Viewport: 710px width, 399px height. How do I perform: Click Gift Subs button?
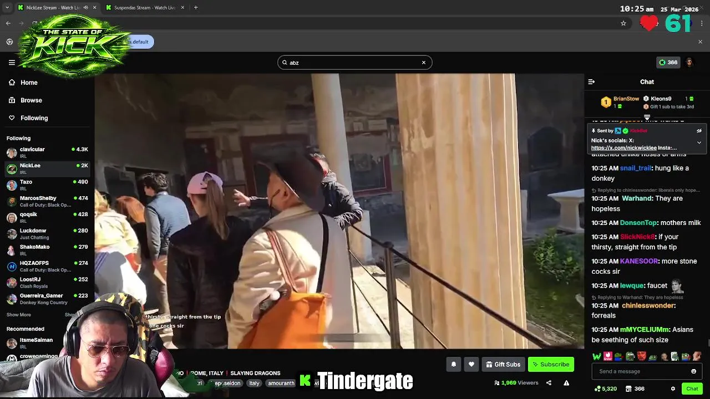coord(503,364)
